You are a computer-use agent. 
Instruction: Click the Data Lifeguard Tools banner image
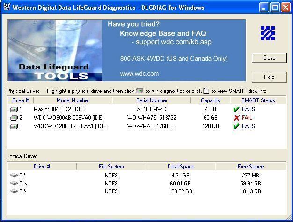[x=55, y=50]
